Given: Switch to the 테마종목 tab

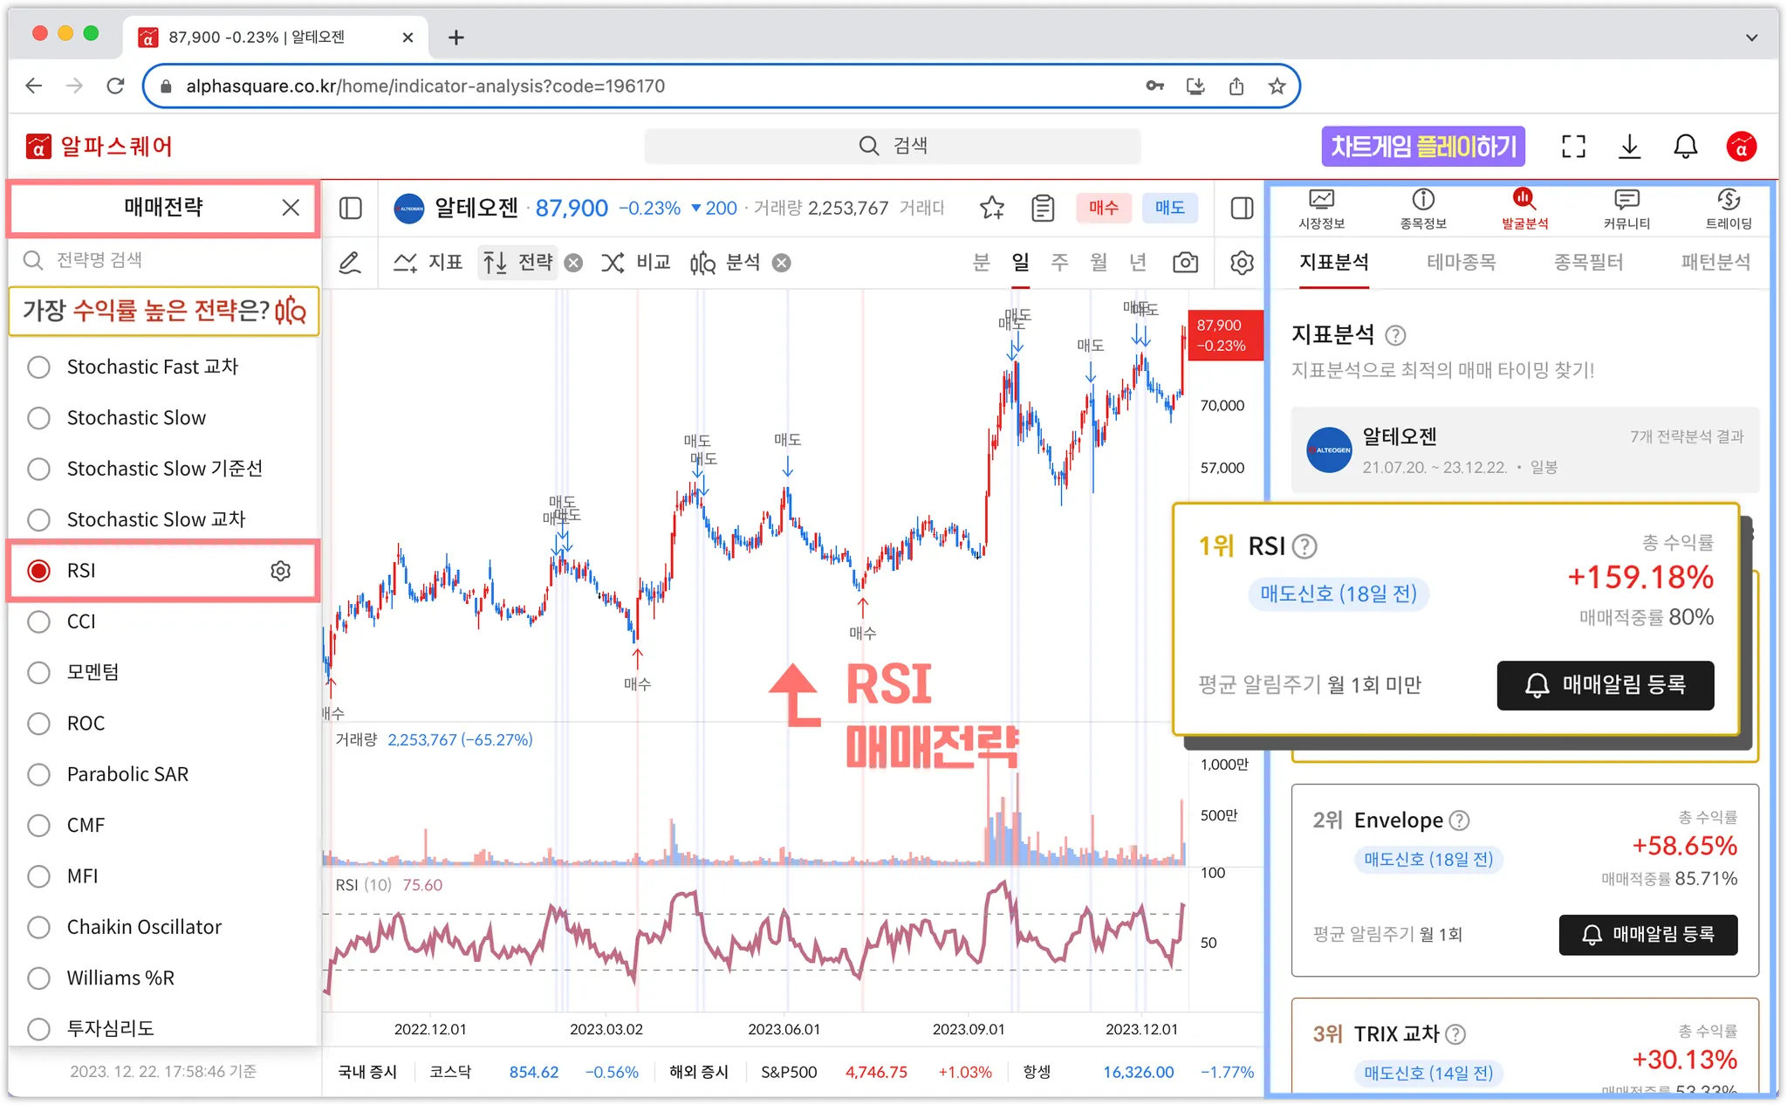Looking at the screenshot, I should coord(1461,262).
